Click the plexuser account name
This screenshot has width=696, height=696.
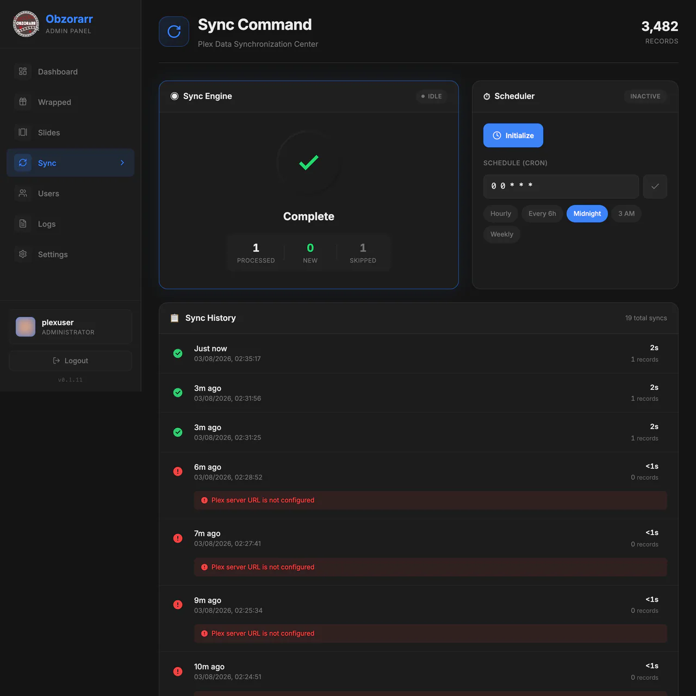tap(58, 322)
